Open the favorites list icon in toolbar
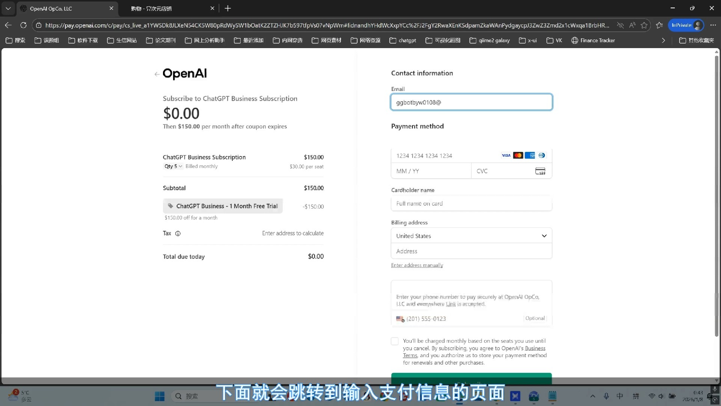Screen dimensions: 721x406 click(659, 25)
